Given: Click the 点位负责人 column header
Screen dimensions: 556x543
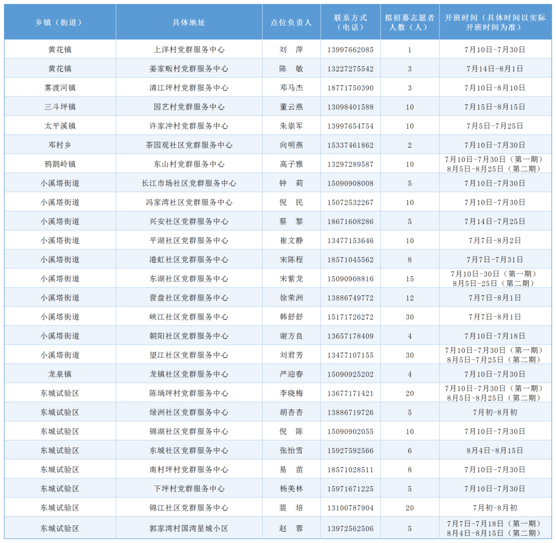Looking at the screenshot, I should pyautogui.click(x=291, y=22).
